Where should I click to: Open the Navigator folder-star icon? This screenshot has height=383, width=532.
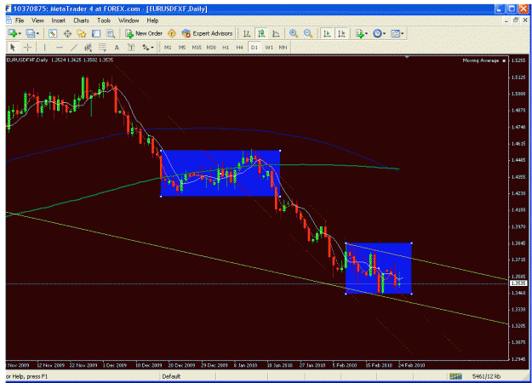point(82,33)
